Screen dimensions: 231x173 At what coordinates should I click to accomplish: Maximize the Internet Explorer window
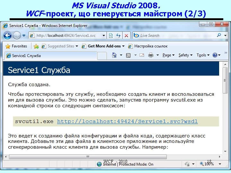coord(211,24)
